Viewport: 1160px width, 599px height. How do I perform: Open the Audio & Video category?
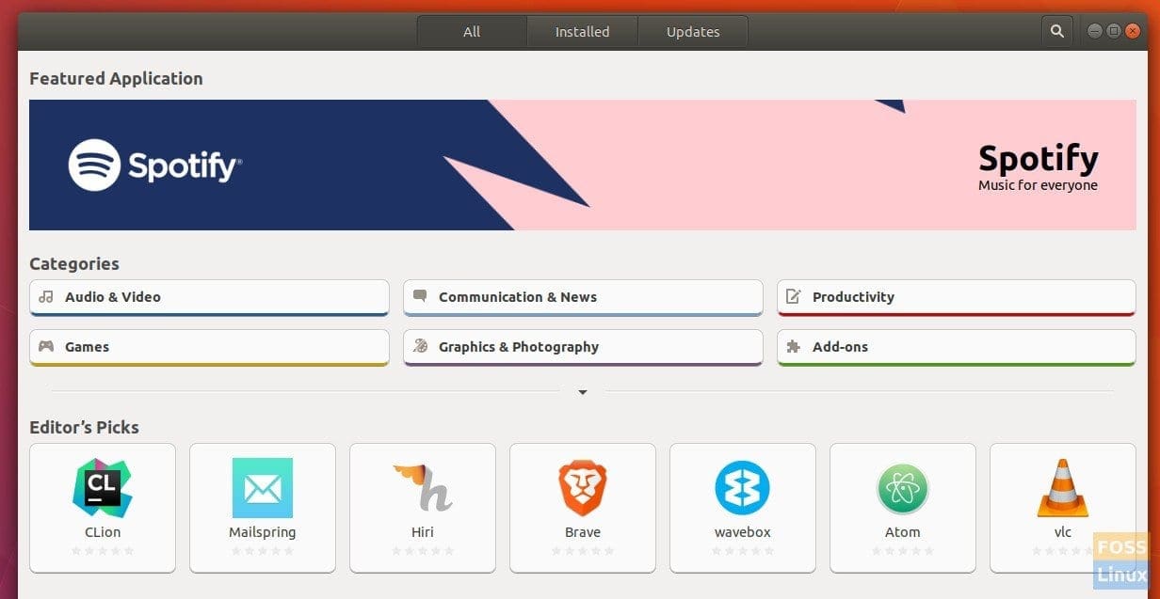pos(209,297)
